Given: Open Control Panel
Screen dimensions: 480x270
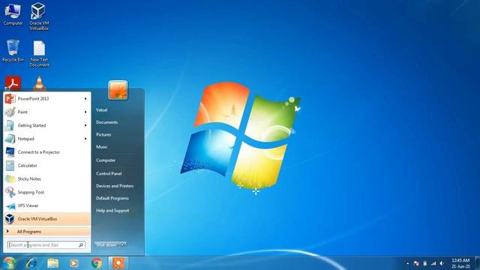Looking at the screenshot, I should (109, 173).
